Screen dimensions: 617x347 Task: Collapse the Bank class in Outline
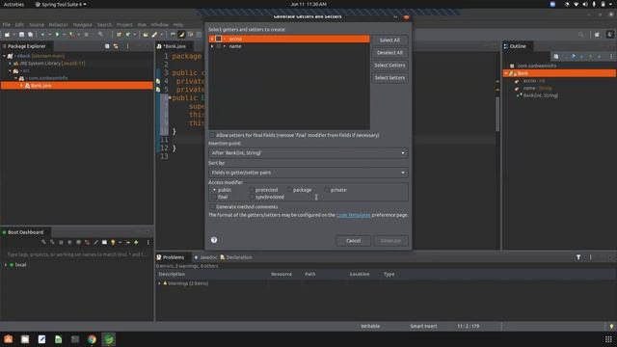(x=506, y=73)
